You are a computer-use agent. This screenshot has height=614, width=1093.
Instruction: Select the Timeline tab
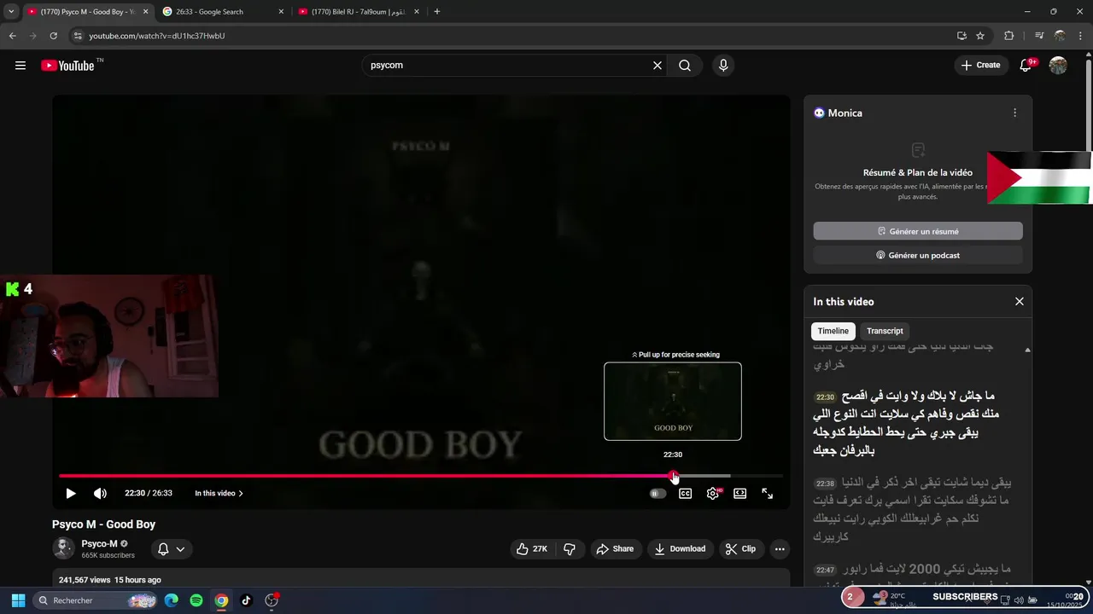point(833,331)
